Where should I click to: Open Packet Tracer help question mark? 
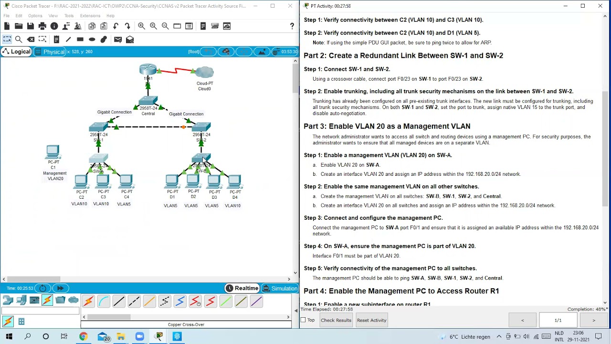pyautogui.click(x=292, y=26)
